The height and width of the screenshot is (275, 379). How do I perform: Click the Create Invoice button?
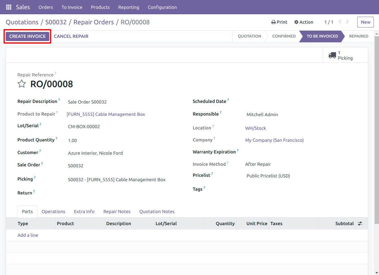coord(28,36)
